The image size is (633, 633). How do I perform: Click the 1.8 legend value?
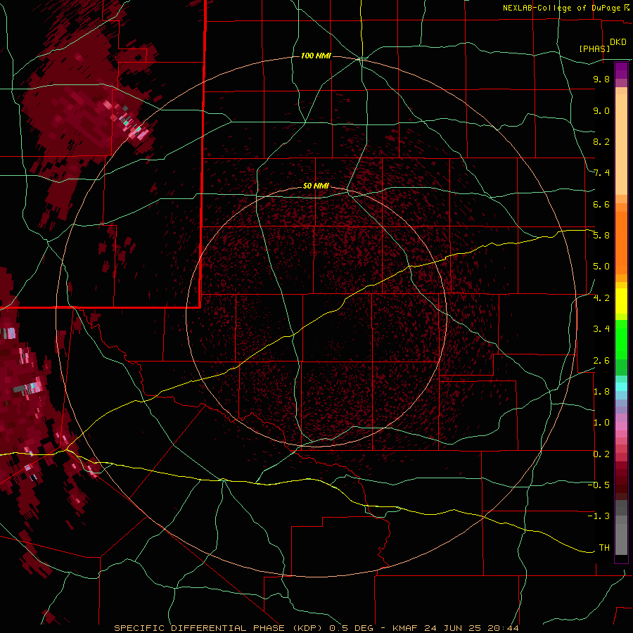pyautogui.click(x=601, y=392)
